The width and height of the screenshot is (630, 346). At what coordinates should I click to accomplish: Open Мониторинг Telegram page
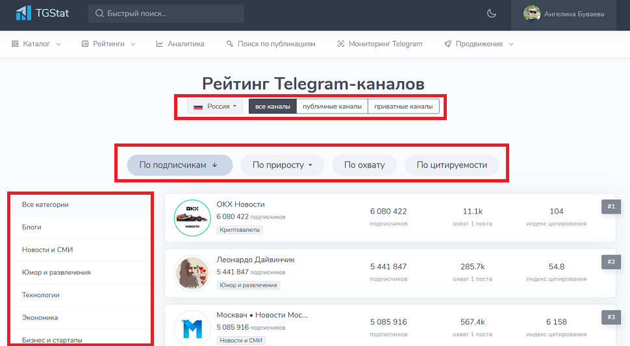(x=380, y=43)
